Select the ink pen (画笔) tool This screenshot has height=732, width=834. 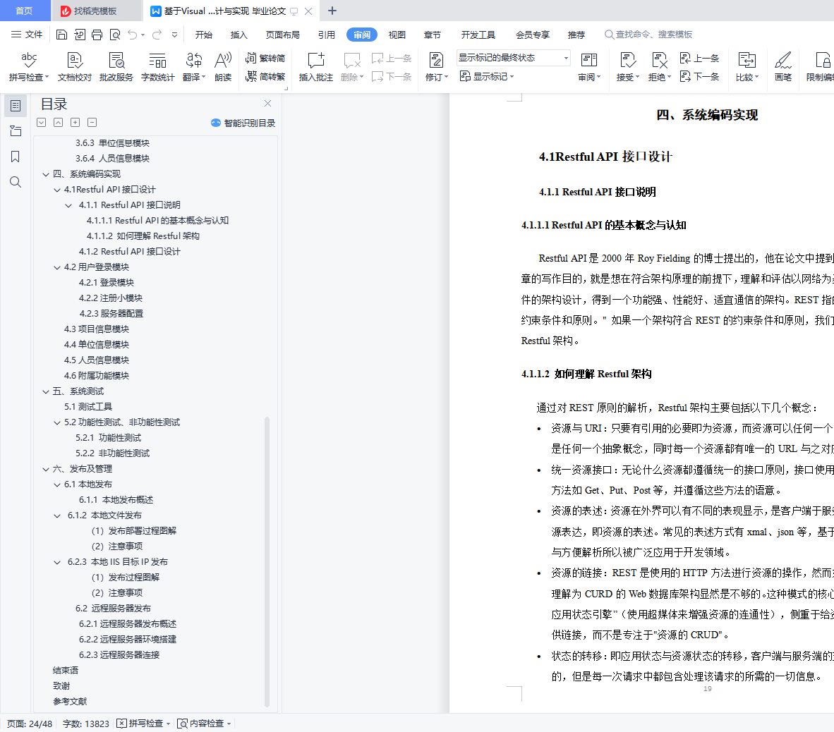[x=783, y=67]
